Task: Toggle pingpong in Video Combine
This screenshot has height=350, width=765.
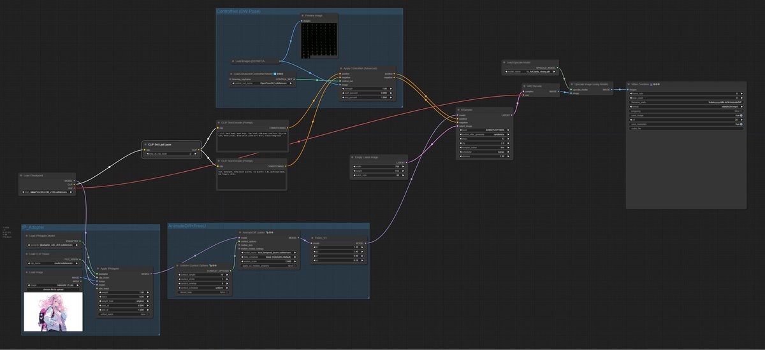Action: (x=686, y=111)
